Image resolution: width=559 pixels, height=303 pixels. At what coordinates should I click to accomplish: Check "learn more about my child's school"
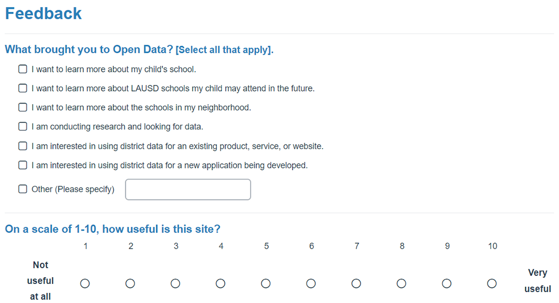point(23,69)
